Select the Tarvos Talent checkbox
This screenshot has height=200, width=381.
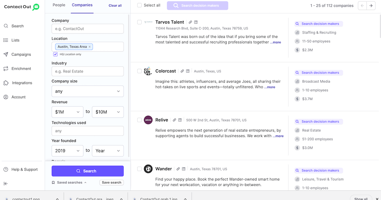tap(139, 22)
